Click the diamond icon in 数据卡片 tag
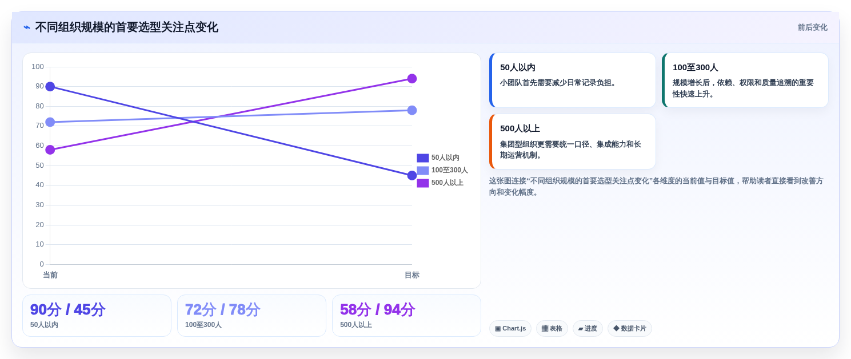851x359 pixels. 616,329
